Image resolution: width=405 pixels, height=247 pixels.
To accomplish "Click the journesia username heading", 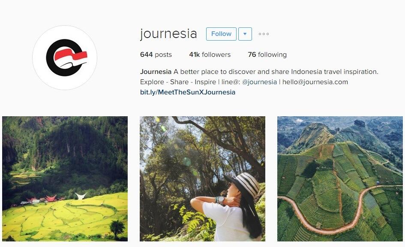I will click(168, 34).
